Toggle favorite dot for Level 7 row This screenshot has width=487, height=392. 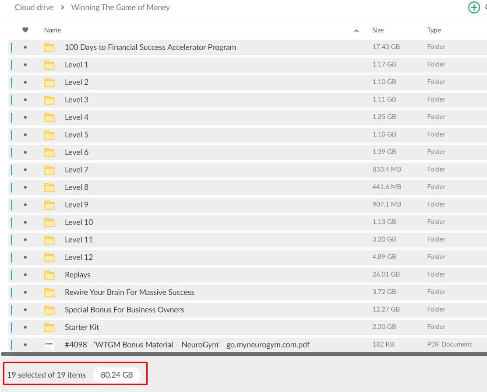[25, 170]
